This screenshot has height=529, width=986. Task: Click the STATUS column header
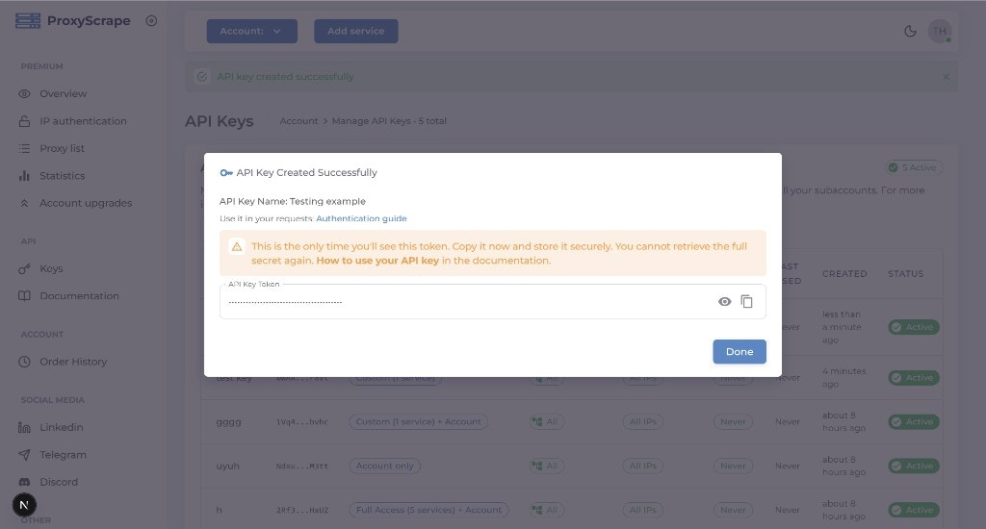tap(905, 274)
